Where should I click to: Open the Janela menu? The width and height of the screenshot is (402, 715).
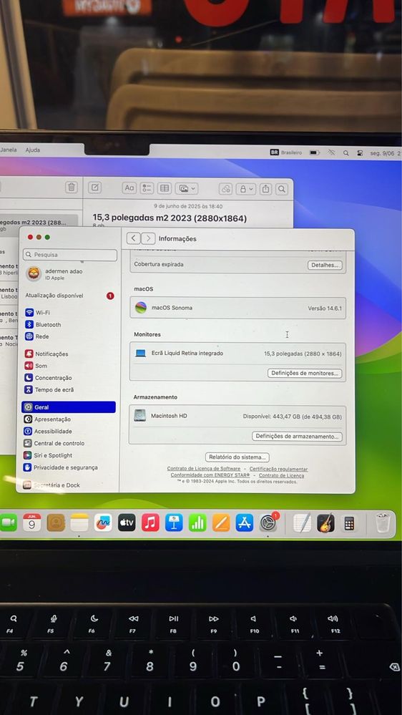(x=7, y=150)
